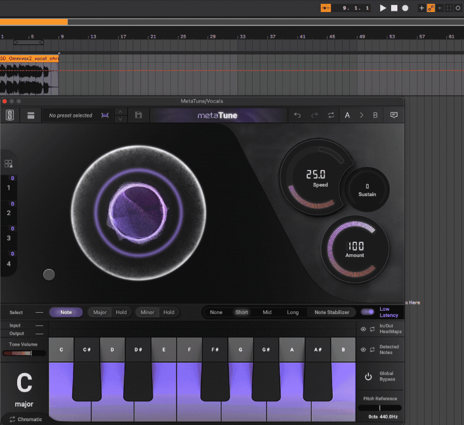This screenshot has height=425, width=464.
Task: Select the B comparison state
Action: (x=375, y=115)
